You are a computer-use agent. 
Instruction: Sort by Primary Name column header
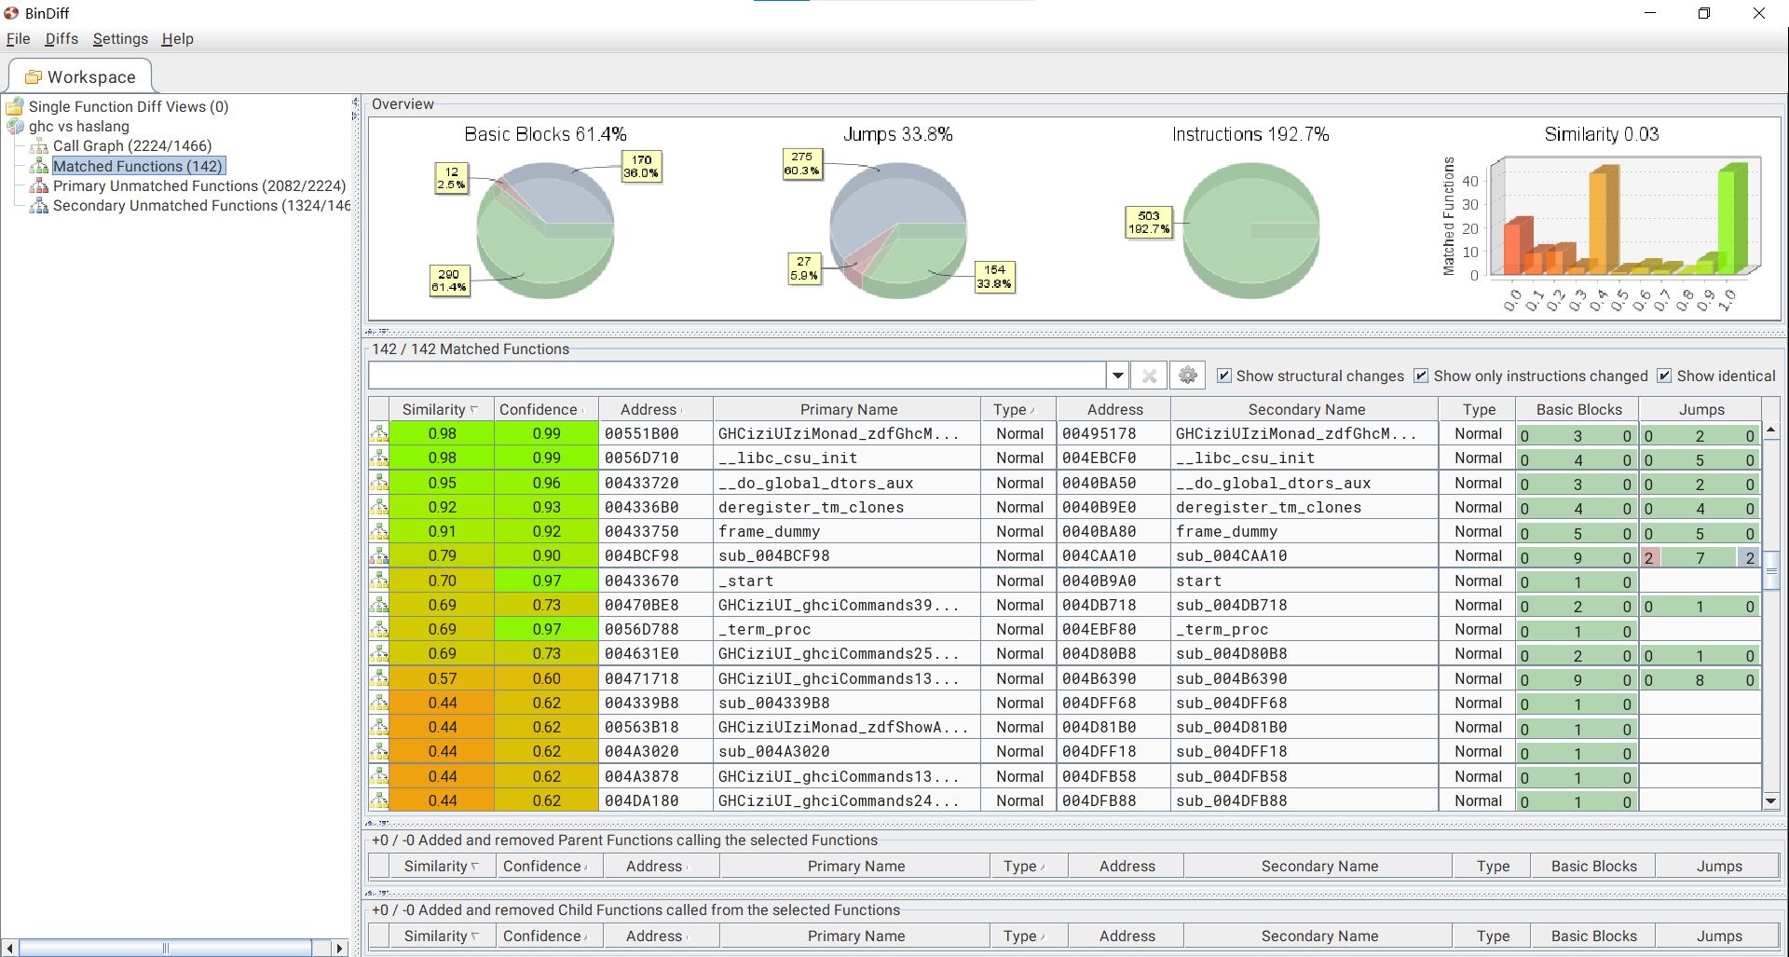(x=848, y=409)
